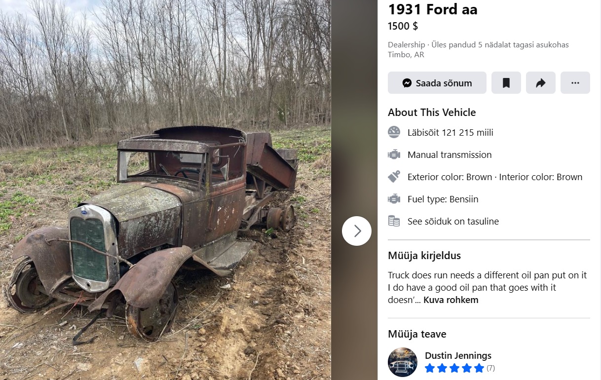Viewport: 601px width, 380px height.
Task: Click the 1931 Ford aa title
Action: (x=433, y=9)
